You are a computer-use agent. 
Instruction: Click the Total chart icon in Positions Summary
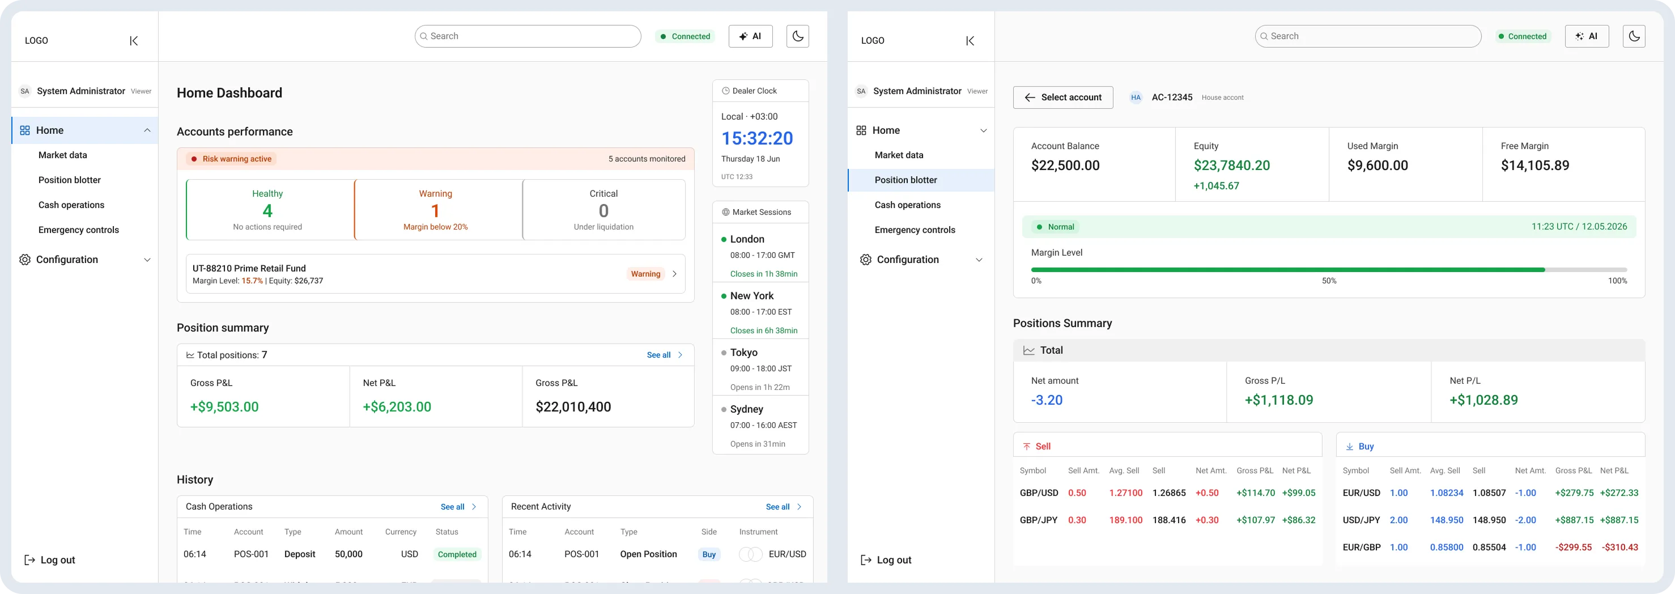pyautogui.click(x=1028, y=351)
